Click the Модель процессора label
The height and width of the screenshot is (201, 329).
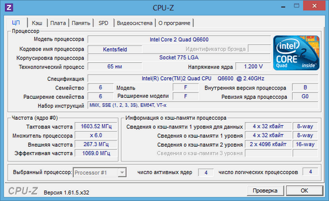click(59, 39)
